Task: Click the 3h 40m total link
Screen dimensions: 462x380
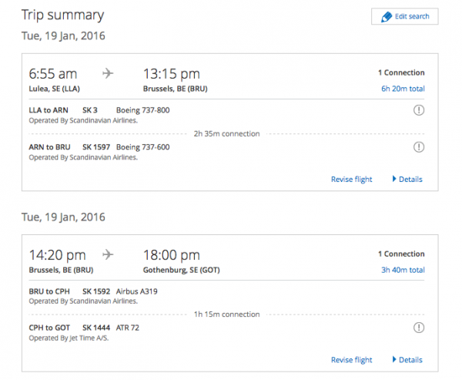Action: tap(403, 270)
